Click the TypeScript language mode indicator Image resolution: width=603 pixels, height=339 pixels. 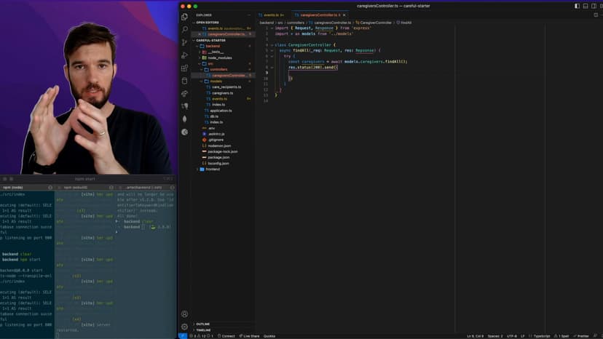click(541, 336)
